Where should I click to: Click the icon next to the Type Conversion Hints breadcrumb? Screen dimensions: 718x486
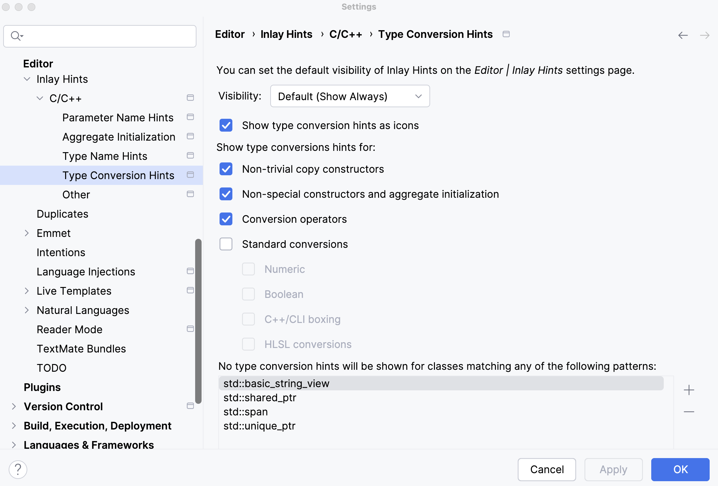506,34
